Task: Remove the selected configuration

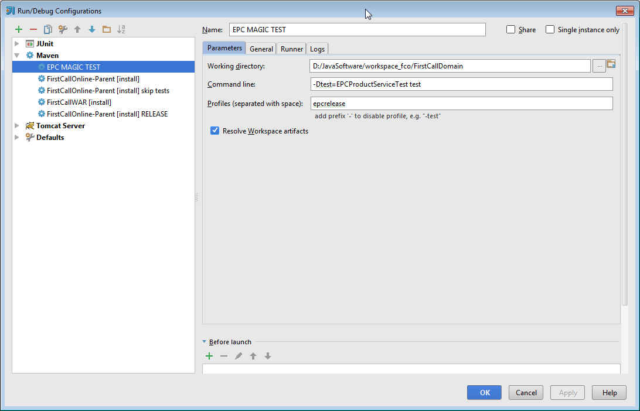Action: [33, 29]
